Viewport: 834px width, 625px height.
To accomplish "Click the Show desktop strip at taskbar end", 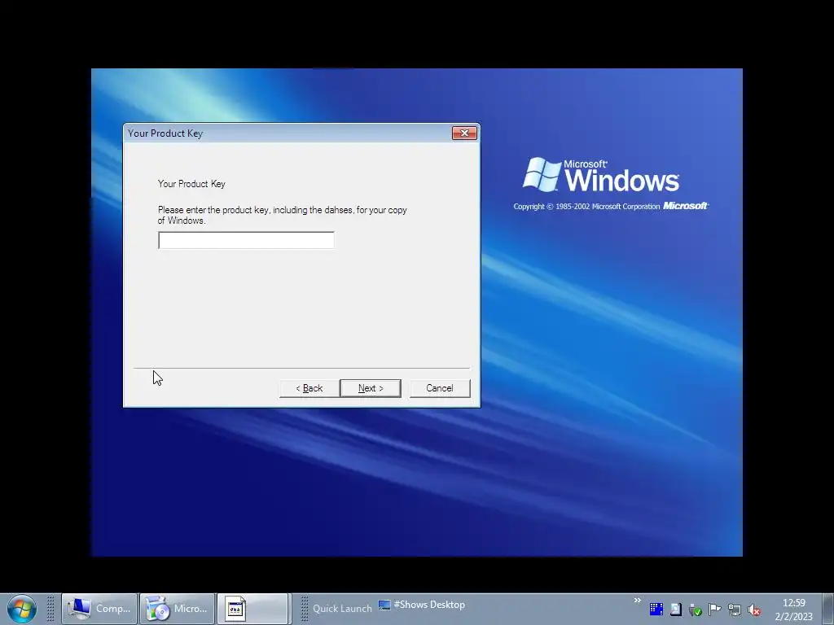I will [828, 609].
